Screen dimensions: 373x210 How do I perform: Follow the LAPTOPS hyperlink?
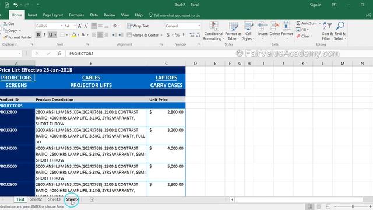point(166,78)
